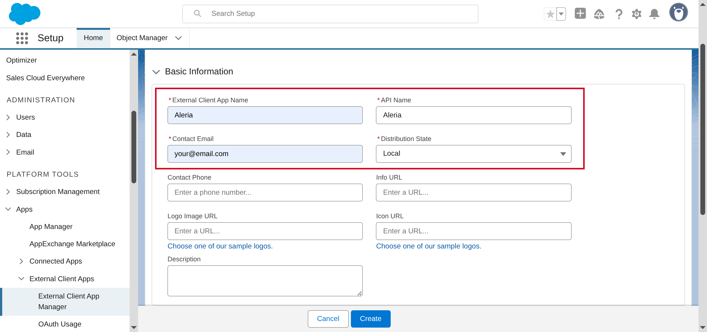Image resolution: width=707 pixels, height=332 pixels.
Task: Click the Cancel button
Action: (328, 319)
